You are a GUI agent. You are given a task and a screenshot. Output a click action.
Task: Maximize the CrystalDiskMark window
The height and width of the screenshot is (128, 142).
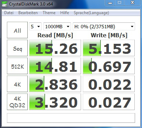119,3
